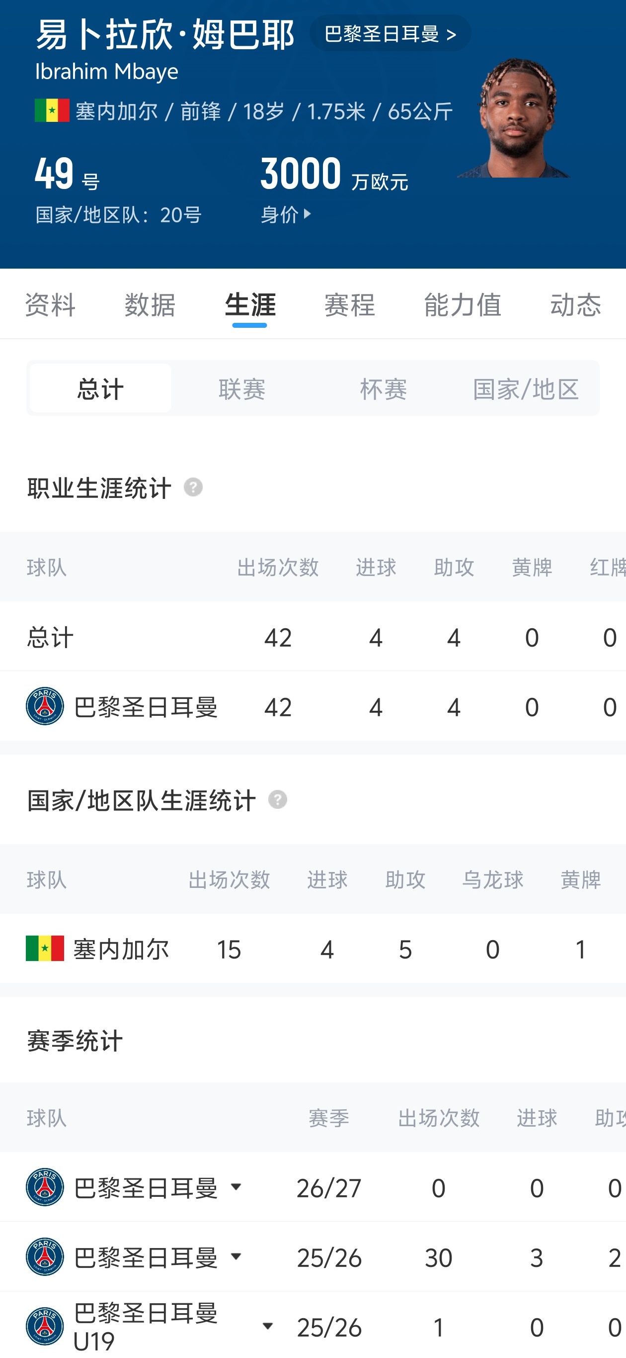Tap the PSG U19 crest icon
The image size is (626, 1358).
coord(45,1326)
